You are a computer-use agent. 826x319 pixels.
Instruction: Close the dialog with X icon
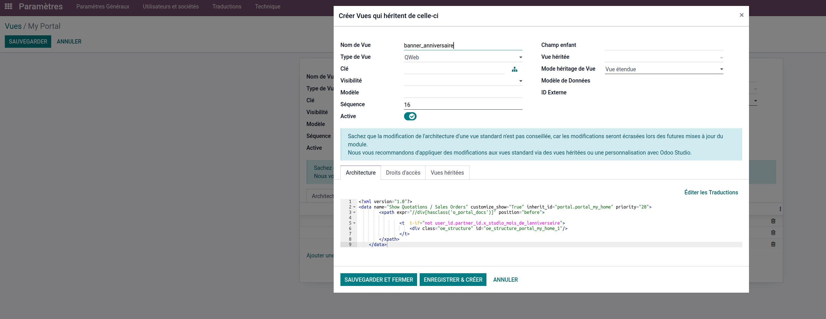[741, 15]
